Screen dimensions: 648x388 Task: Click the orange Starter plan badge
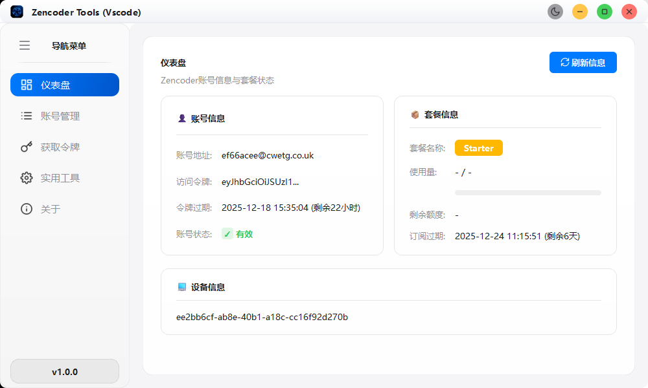point(478,147)
